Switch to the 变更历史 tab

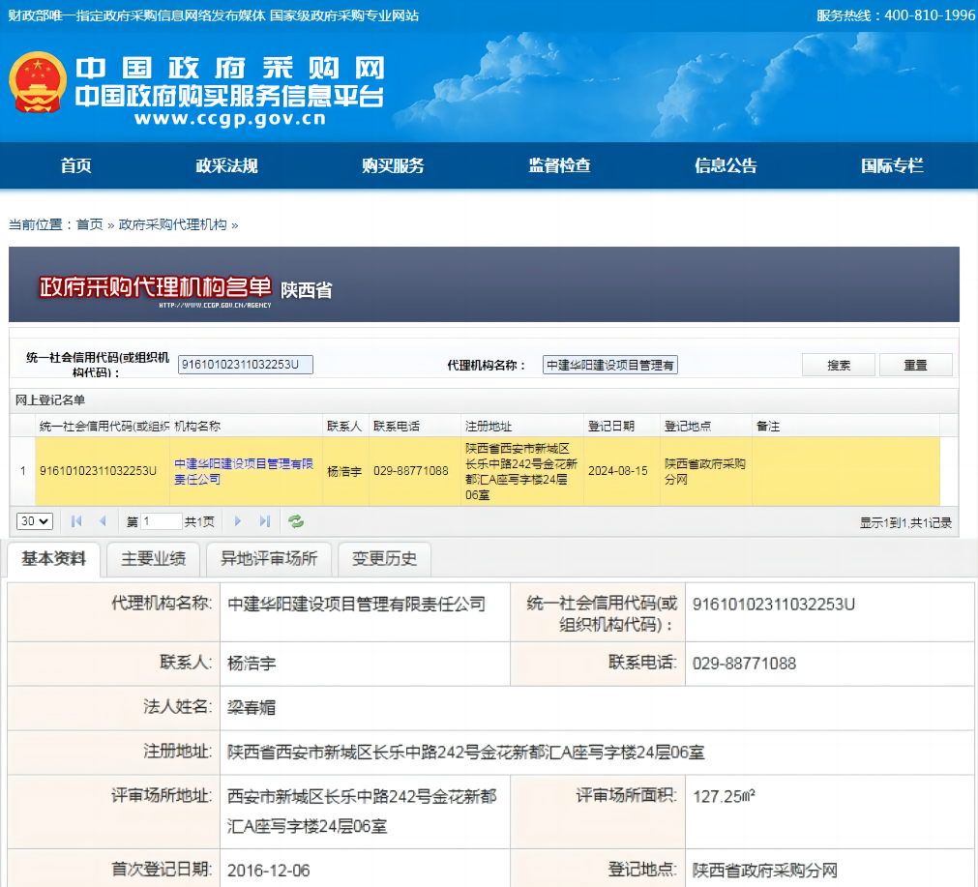tap(384, 559)
